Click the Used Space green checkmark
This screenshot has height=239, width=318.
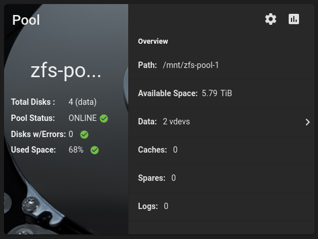[x=94, y=150]
